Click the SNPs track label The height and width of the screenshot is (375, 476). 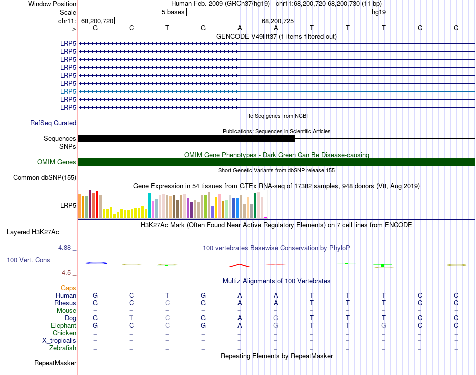pos(68,146)
